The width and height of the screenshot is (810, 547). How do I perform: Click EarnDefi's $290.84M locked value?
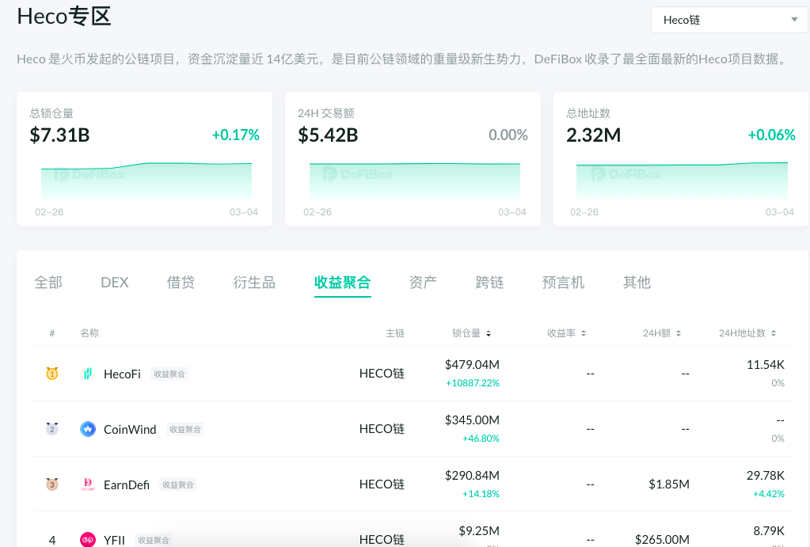(472, 475)
